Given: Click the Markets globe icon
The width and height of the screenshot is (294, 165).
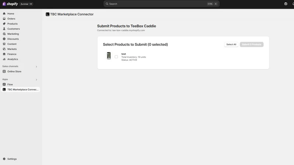Looking at the screenshot, I should click(4, 49).
